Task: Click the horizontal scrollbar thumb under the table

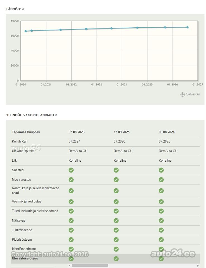Action: [x=90, y=265]
